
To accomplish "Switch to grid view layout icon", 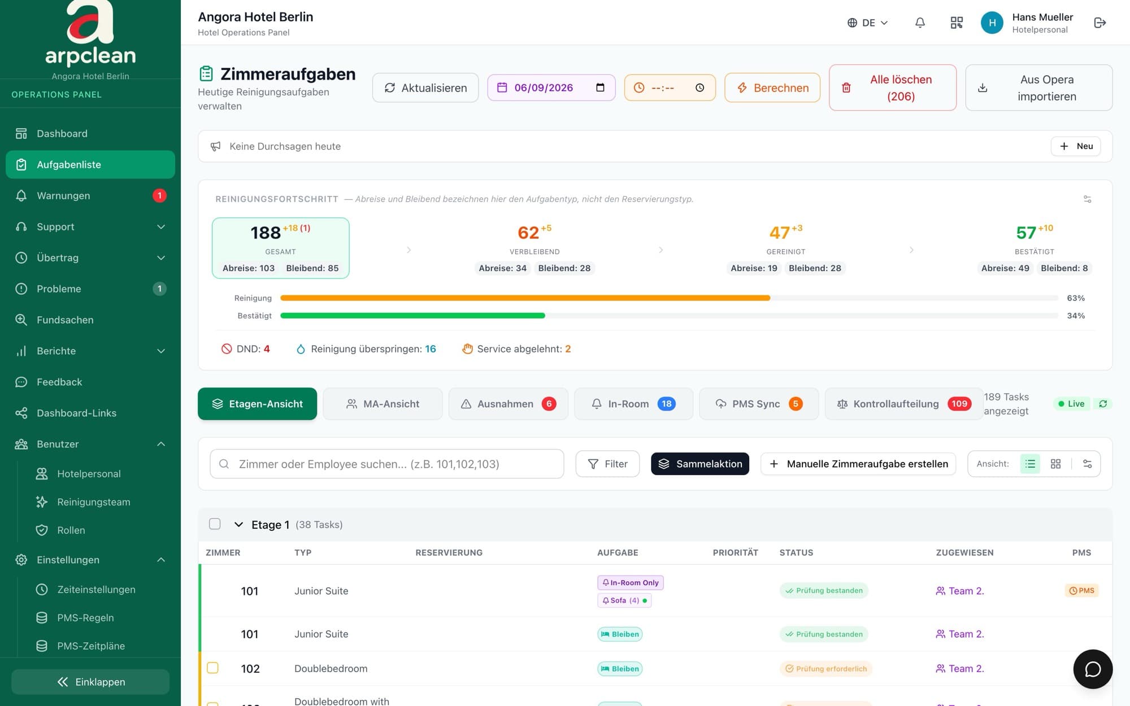I will click(1055, 464).
